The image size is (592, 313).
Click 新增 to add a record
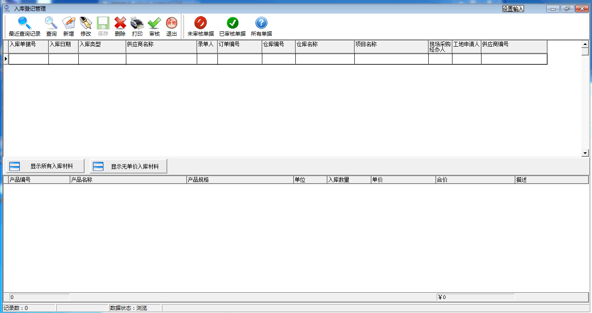69,23
